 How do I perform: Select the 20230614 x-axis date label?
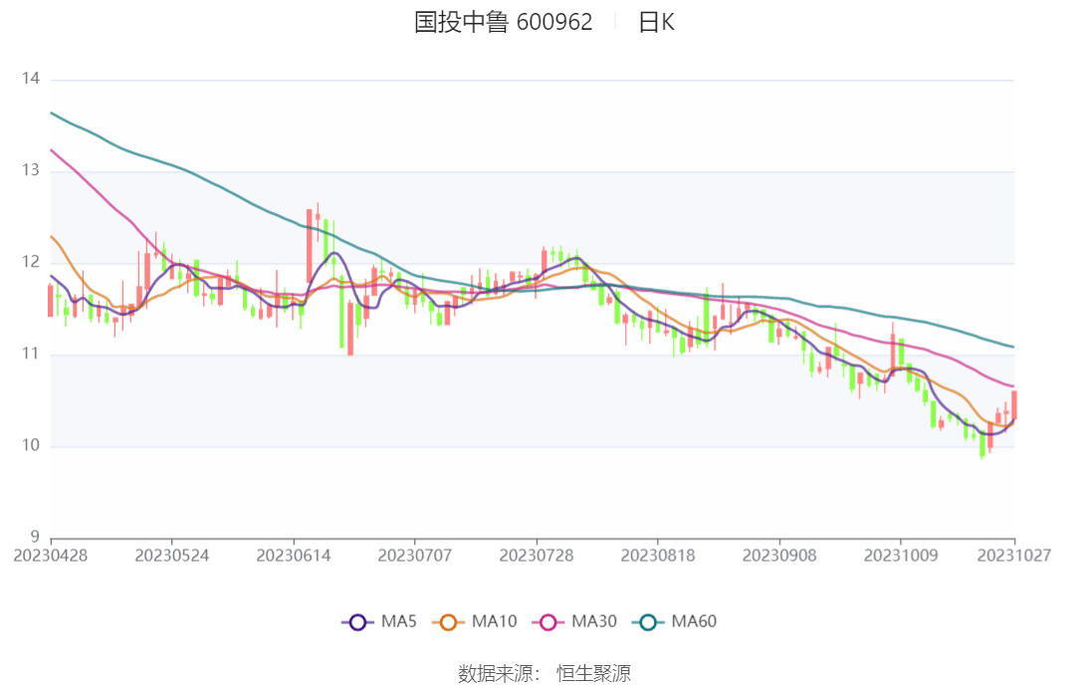pyautogui.click(x=294, y=555)
